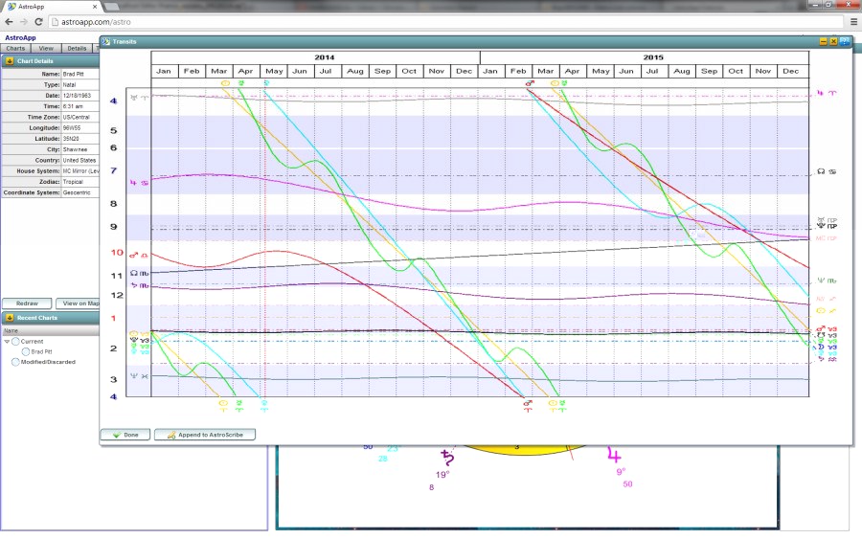Click the Redraw button
Image resolution: width=862 pixels, height=539 pixels.
[27, 303]
